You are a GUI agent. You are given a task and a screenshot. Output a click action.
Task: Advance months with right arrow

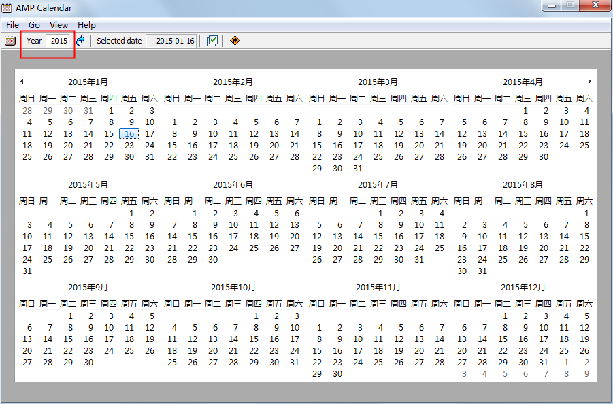(x=590, y=81)
